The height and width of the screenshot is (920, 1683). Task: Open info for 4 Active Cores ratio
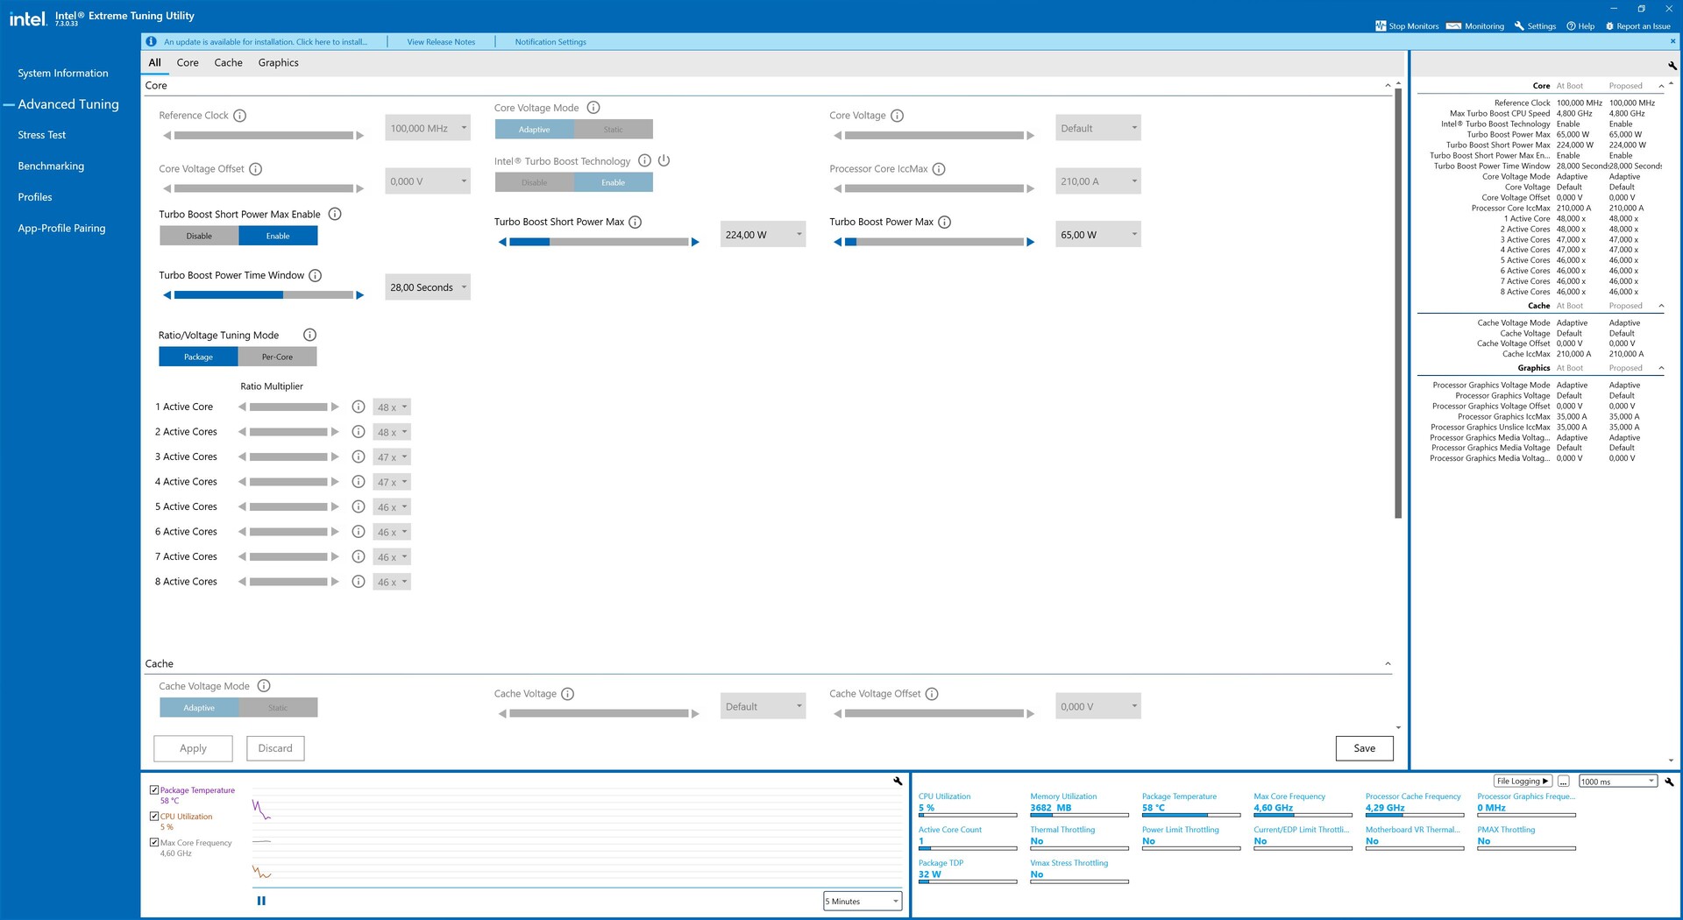click(x=359, y=482)
